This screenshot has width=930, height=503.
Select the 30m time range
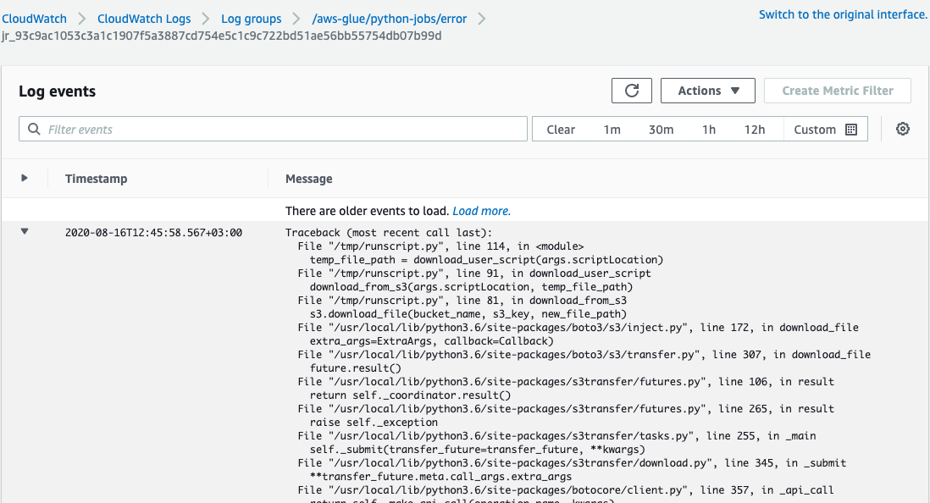coord(661,130)
